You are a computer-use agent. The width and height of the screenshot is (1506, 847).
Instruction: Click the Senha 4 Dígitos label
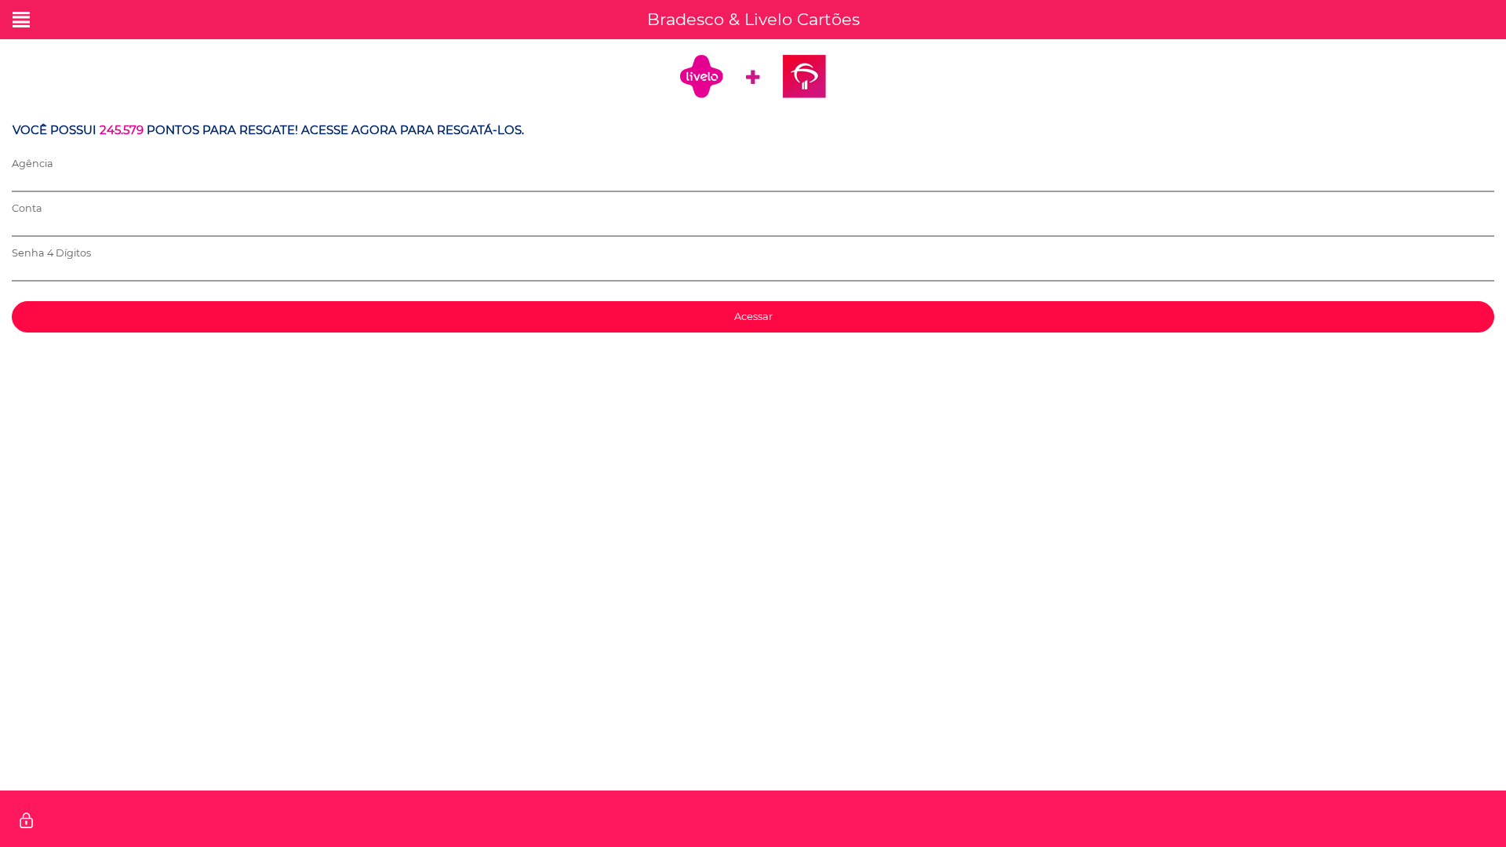(51, 253)
